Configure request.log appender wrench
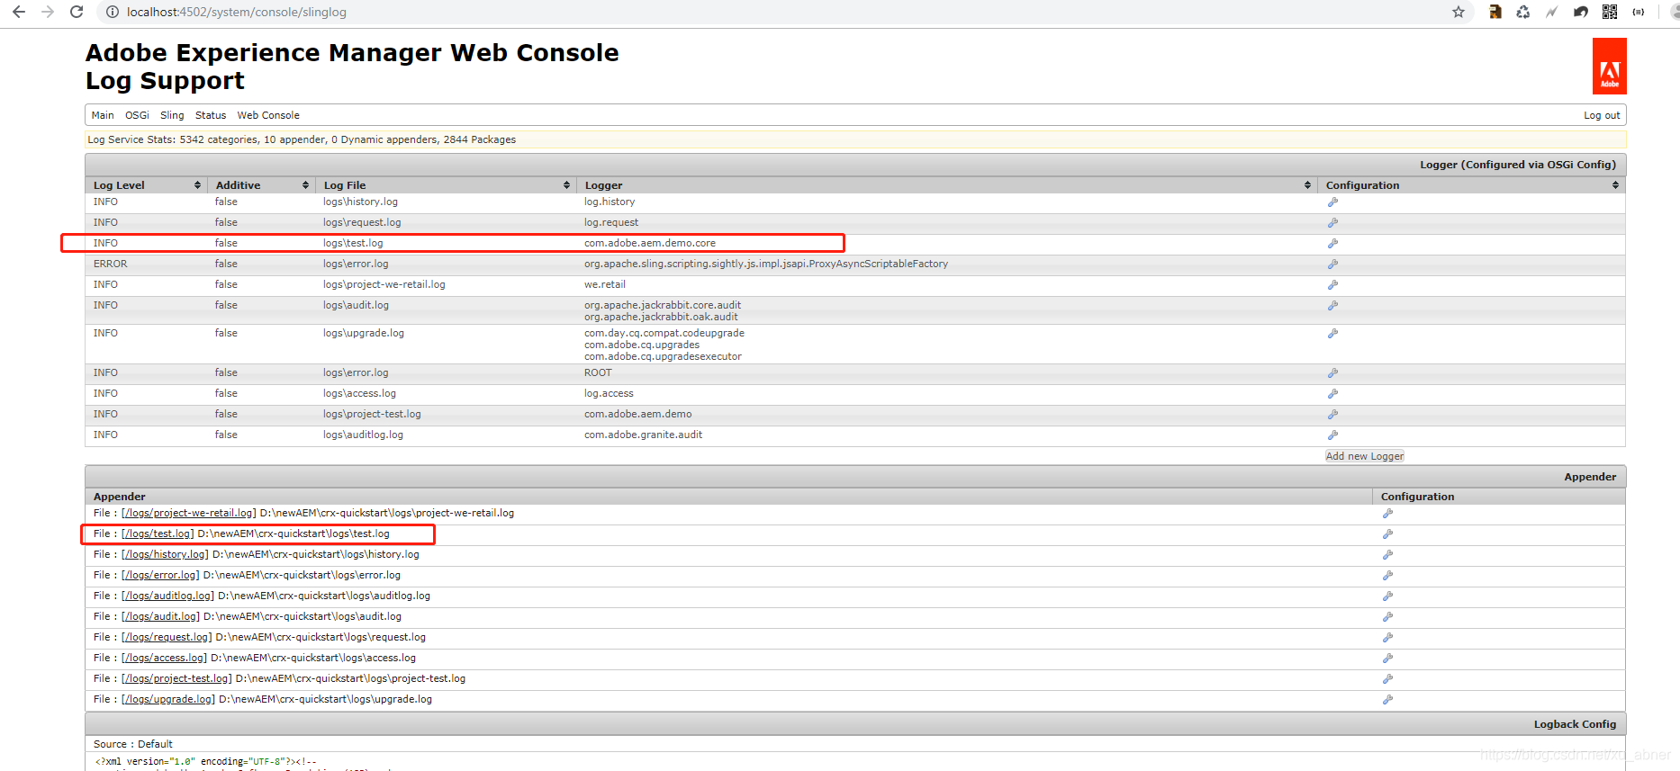This screenshot has height=771, width=1680. click(1387, 638)
